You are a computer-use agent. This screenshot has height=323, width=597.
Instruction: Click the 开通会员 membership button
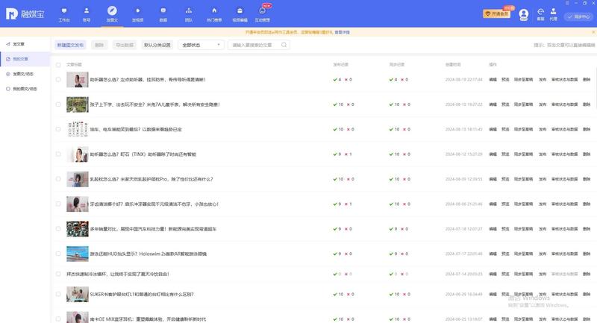pyautogui.click(x=497, y=14)
